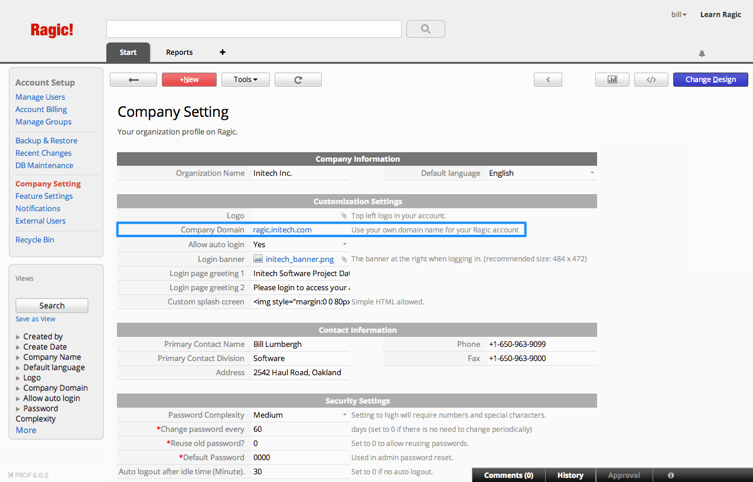Viewport: 753px width, 482px height.
Task: Open the initech_banner.png file link
Action: [x=300, y=259]
